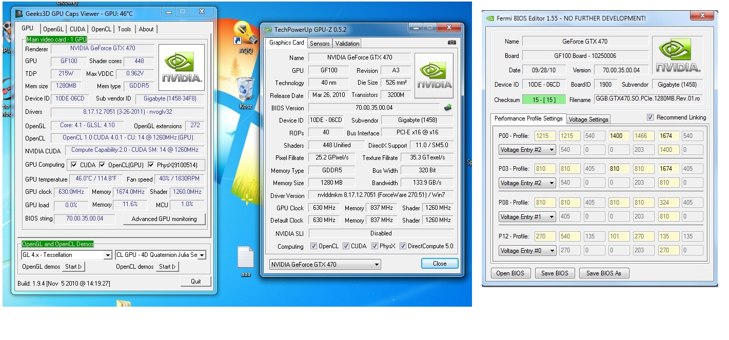This screenshot has width=729, height=340.
Task: Open the AQQ desktop shortcut
Action: coord(245,37)
